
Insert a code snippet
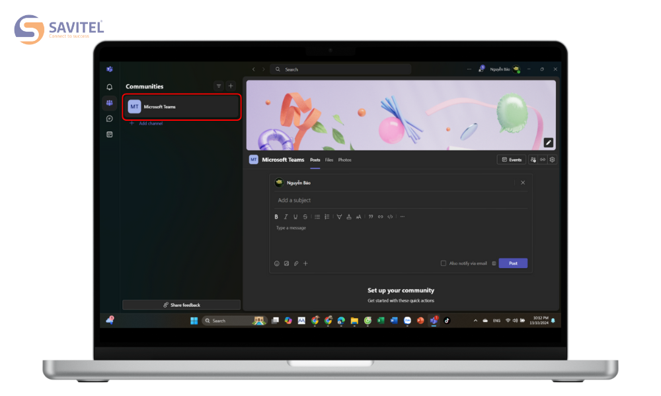pyautogui.click(x=391, y=216)
